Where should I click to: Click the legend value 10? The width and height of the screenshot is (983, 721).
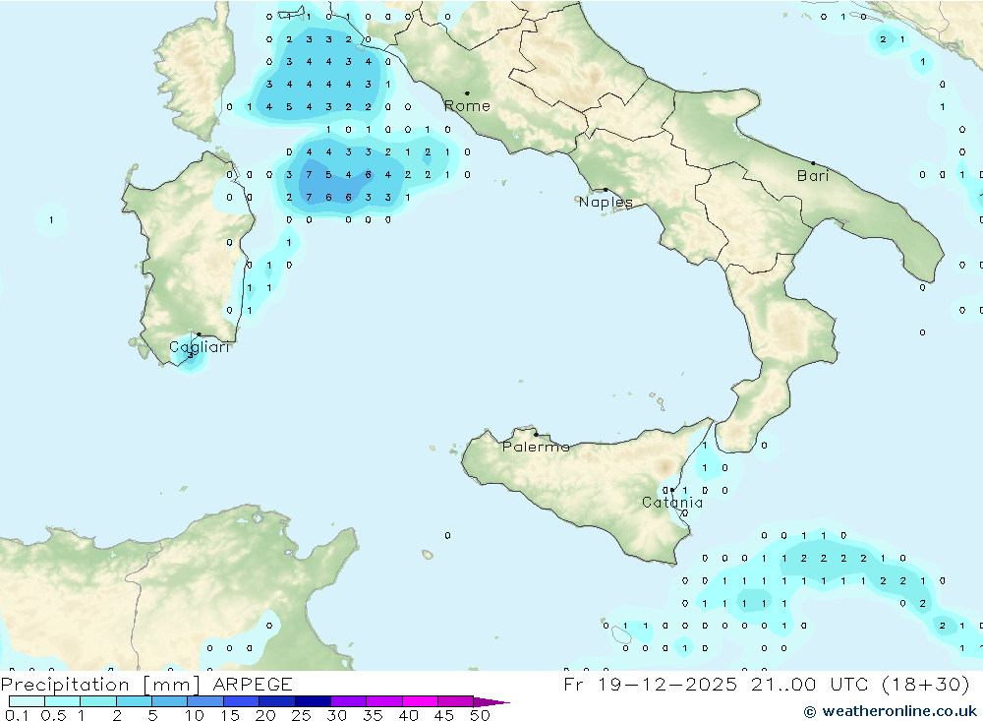[195, 715]
